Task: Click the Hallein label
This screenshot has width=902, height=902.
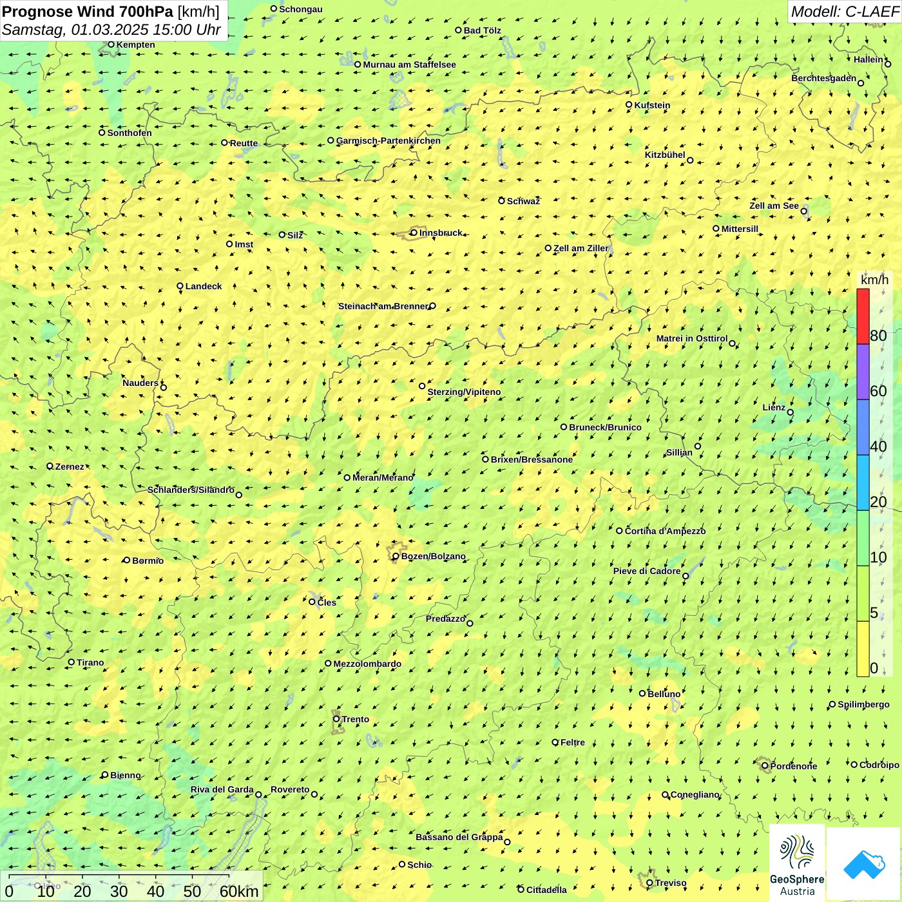Action: coord(868,59)
